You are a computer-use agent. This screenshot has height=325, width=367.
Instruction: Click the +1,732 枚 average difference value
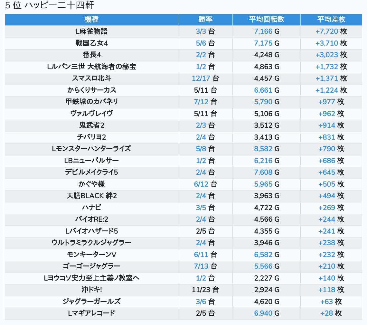[331, 67]
